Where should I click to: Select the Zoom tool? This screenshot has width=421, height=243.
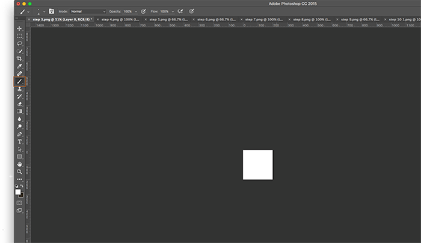pos(19,171)
